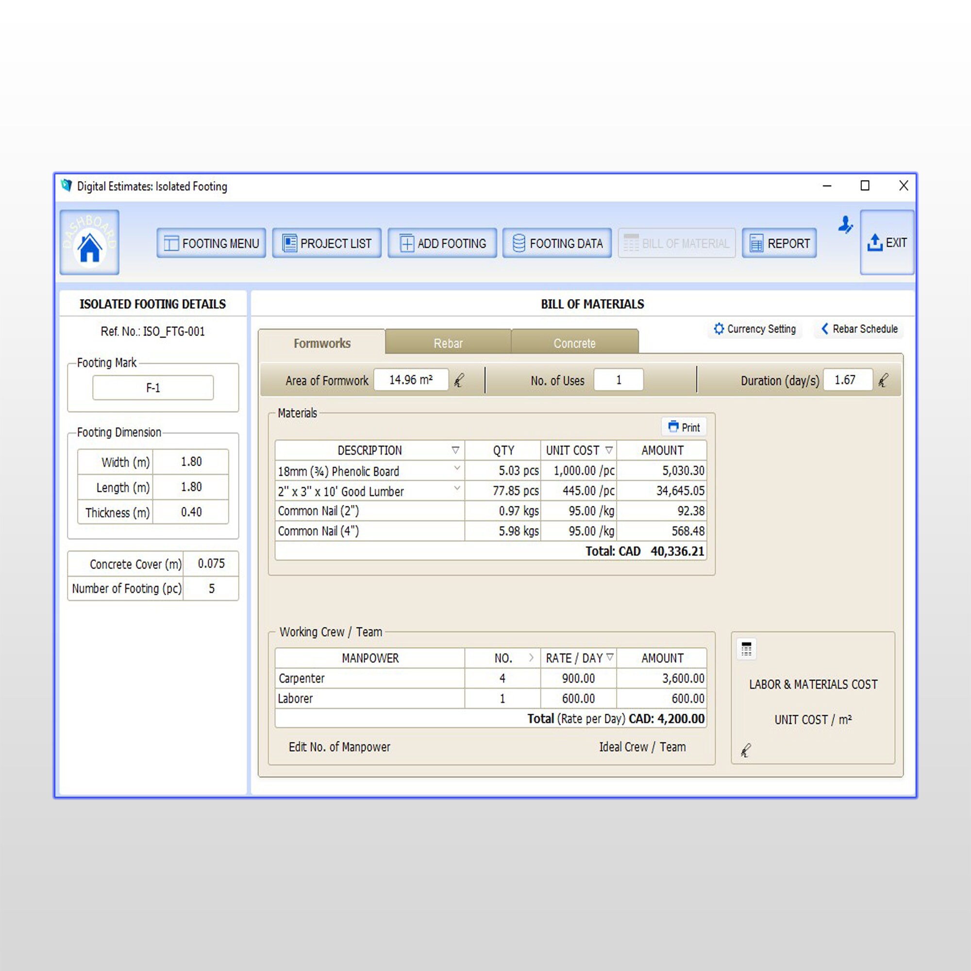This screenshot has height=971, width=971.
Task: Go back via Rebar Schedule button
Action: click(x=858, y=329)
